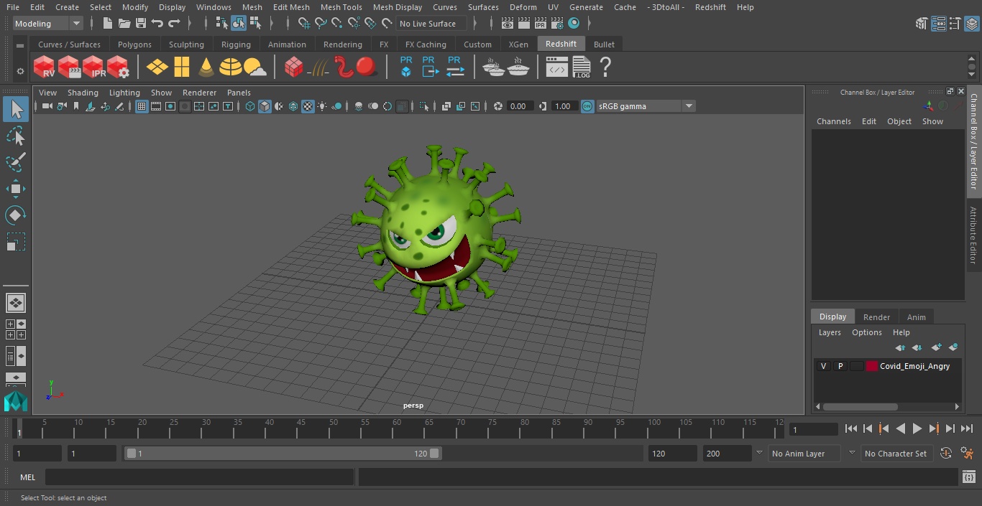Open Redshift LOG file icon
982x506 pixels.
(x=581, y=67)
